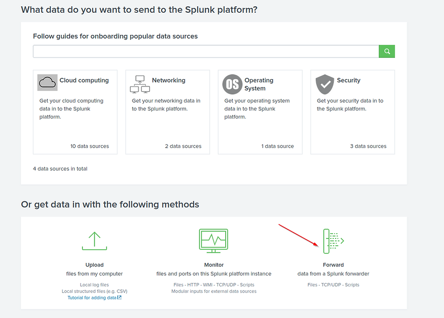
Task: Select the Monitor screen icon
Action: pyautogui.click(x=214, y=240)
